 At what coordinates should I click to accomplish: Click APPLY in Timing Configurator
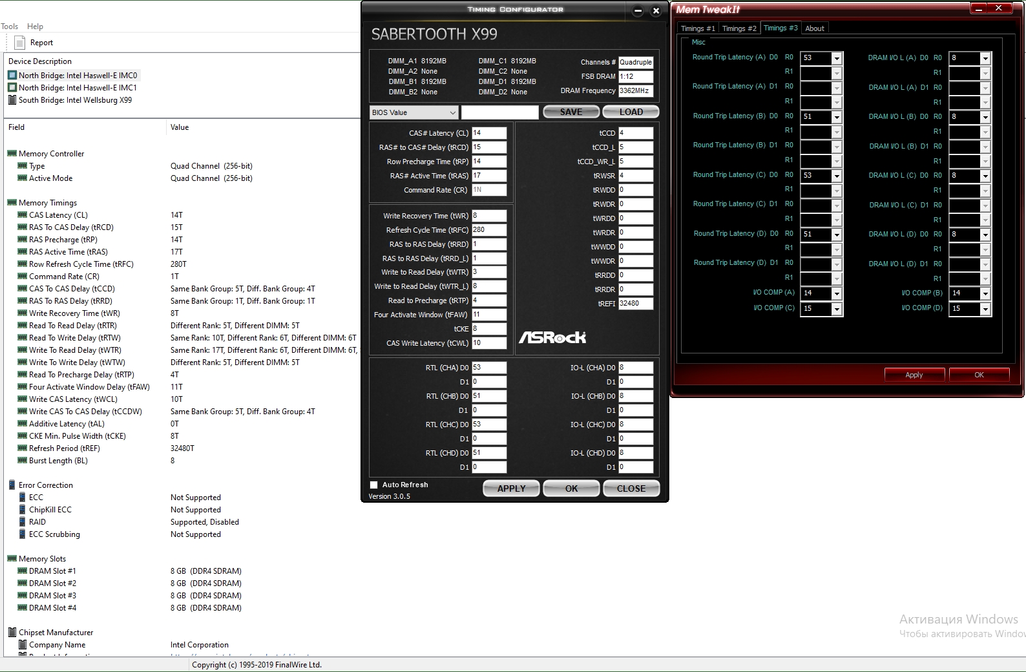click(x=511, y=488)
